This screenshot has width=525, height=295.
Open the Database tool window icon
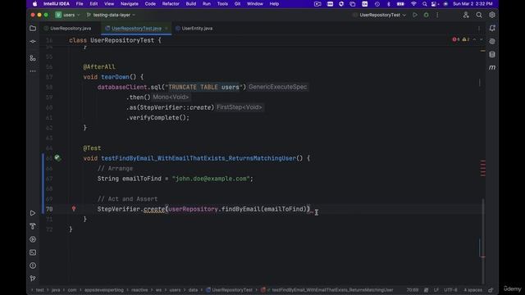click(x=492, y=55)
